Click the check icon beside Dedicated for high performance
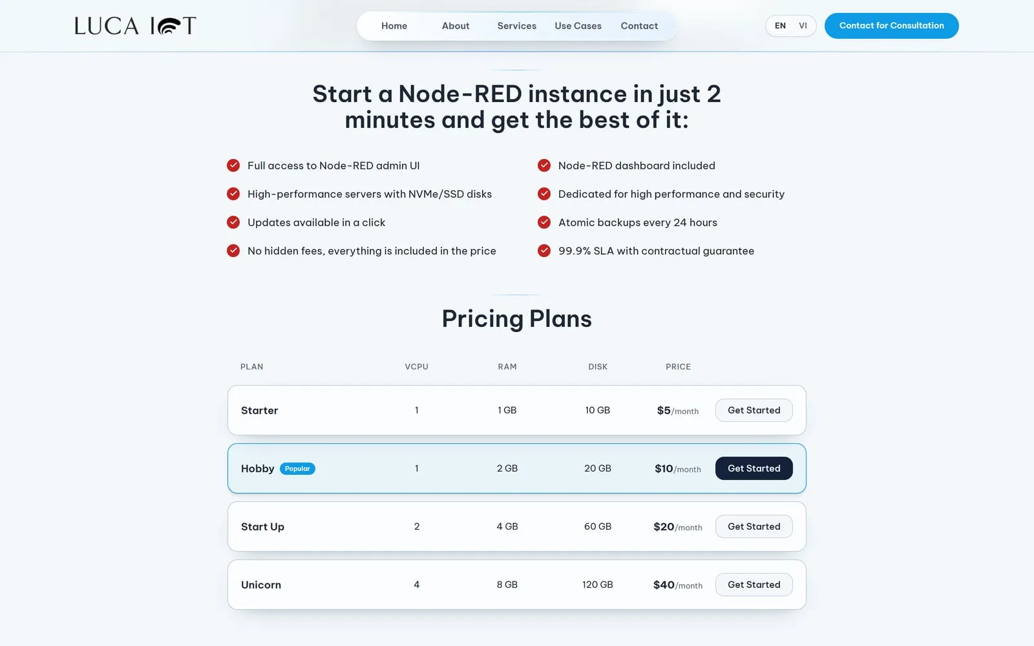1034x646 pixels. click(544, 194)
